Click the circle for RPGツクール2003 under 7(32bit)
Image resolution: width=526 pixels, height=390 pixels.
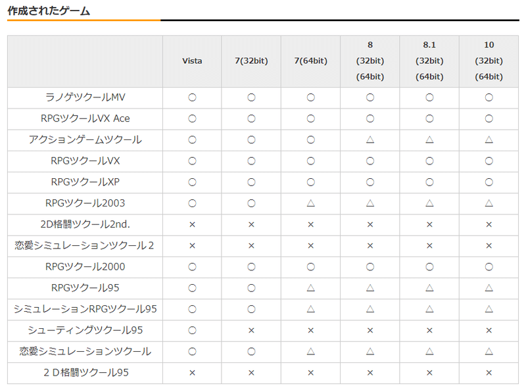coord(251,203)
